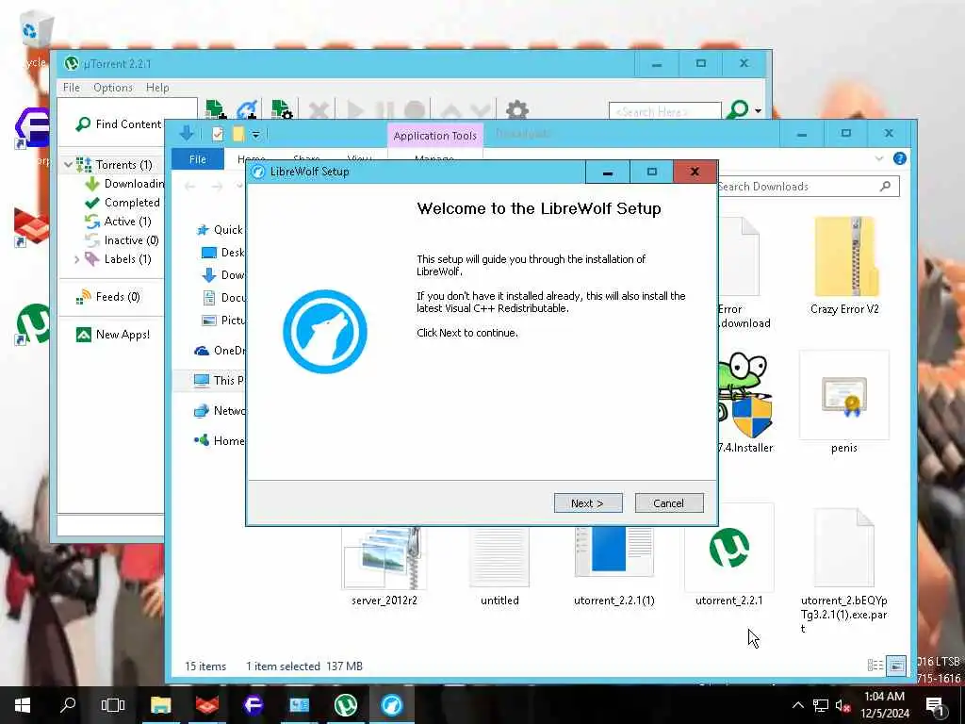Click taskbar Search magnifier icon
Viewport: 965px width, 724px height.
pyautogui.click(x=68, y=704)
